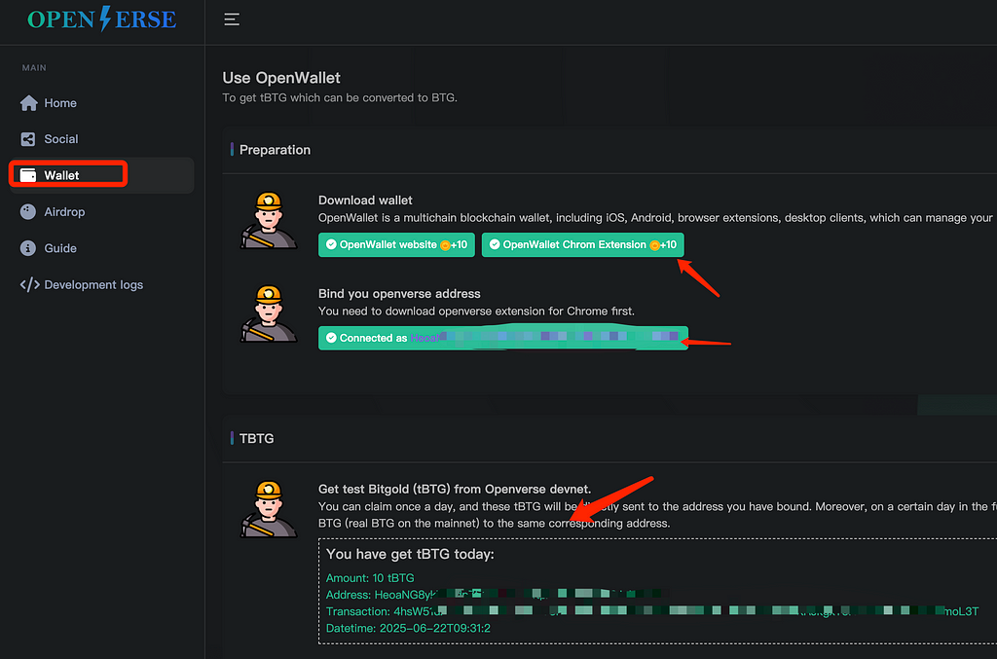Click the To get tBTG subtitle
The image size is (997, 659).
pyautogui.click(x=340, y=98)
